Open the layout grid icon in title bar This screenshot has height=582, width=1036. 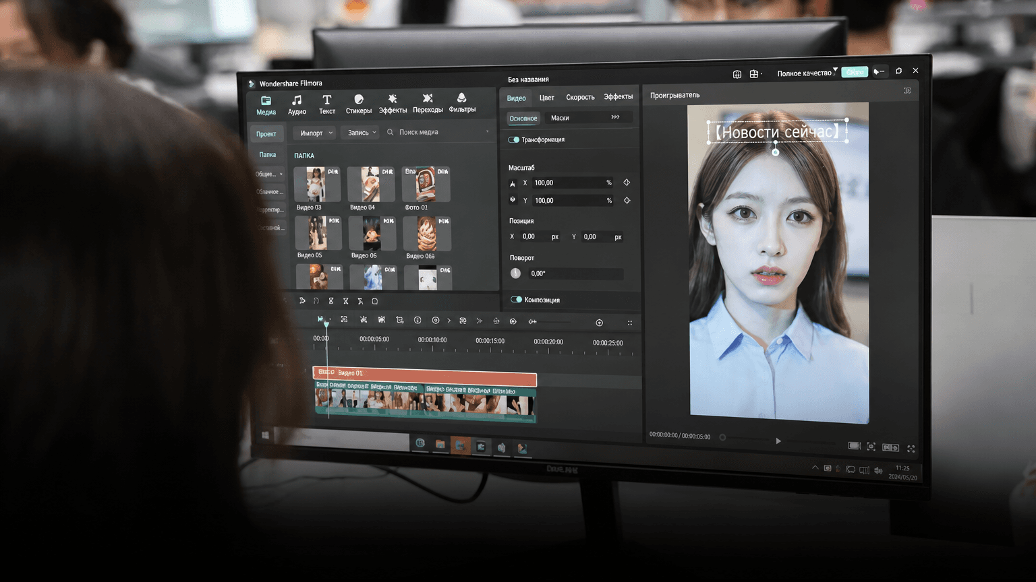click(x=755, y=74)
